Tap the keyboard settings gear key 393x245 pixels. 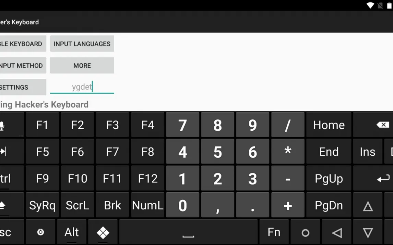click(x=40, y=232)
